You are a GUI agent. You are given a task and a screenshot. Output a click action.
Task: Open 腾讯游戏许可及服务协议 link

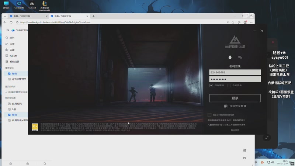pyautogui.click(x=219, y=120)
